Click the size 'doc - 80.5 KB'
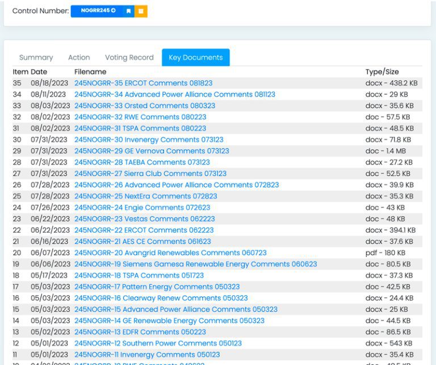 [388, 264]
